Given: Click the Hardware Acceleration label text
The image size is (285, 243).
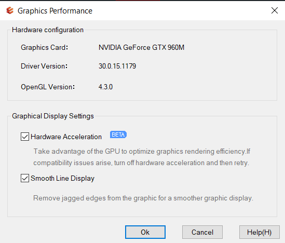Looking at the screenshot, I should [x=66, y=137].
